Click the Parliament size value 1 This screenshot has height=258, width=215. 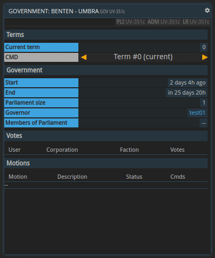point(204,103)
